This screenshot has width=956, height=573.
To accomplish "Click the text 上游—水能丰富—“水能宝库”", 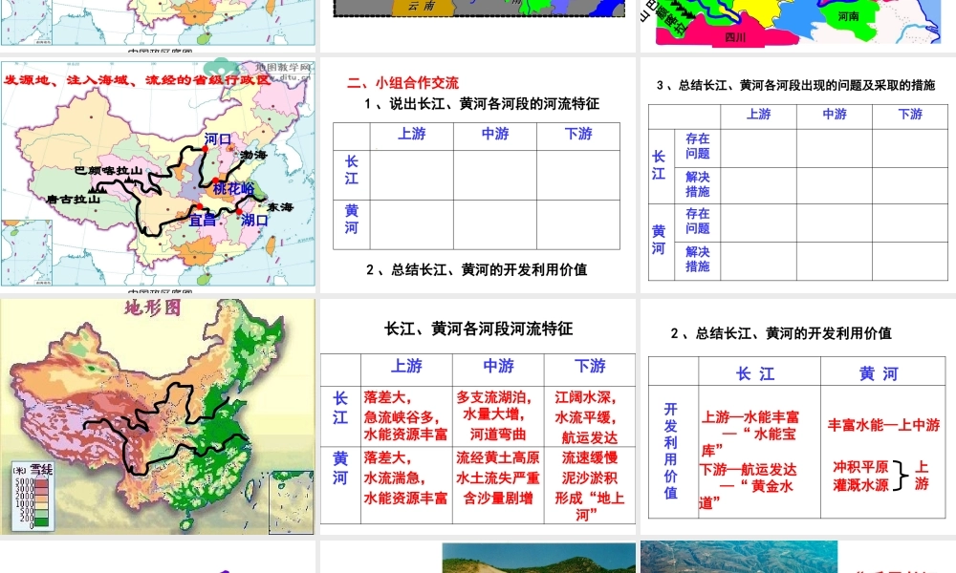I will [x=750, y=434].
